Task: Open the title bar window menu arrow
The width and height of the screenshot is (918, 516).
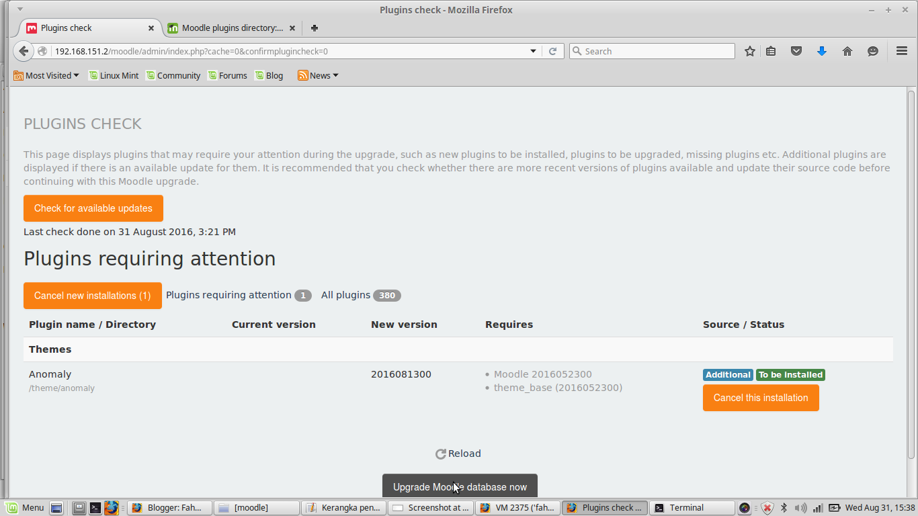Action: click(19, 9)
